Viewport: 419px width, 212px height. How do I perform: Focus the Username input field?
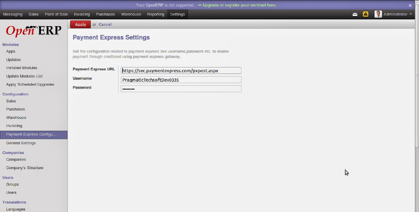pos(181,80)
